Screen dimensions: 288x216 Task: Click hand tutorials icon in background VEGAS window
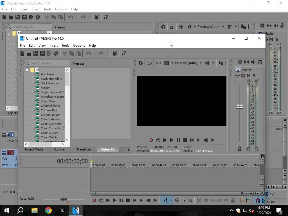[x=97, y=17]
